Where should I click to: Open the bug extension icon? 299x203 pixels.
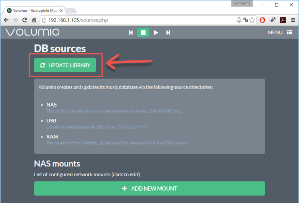coord(273,20)
